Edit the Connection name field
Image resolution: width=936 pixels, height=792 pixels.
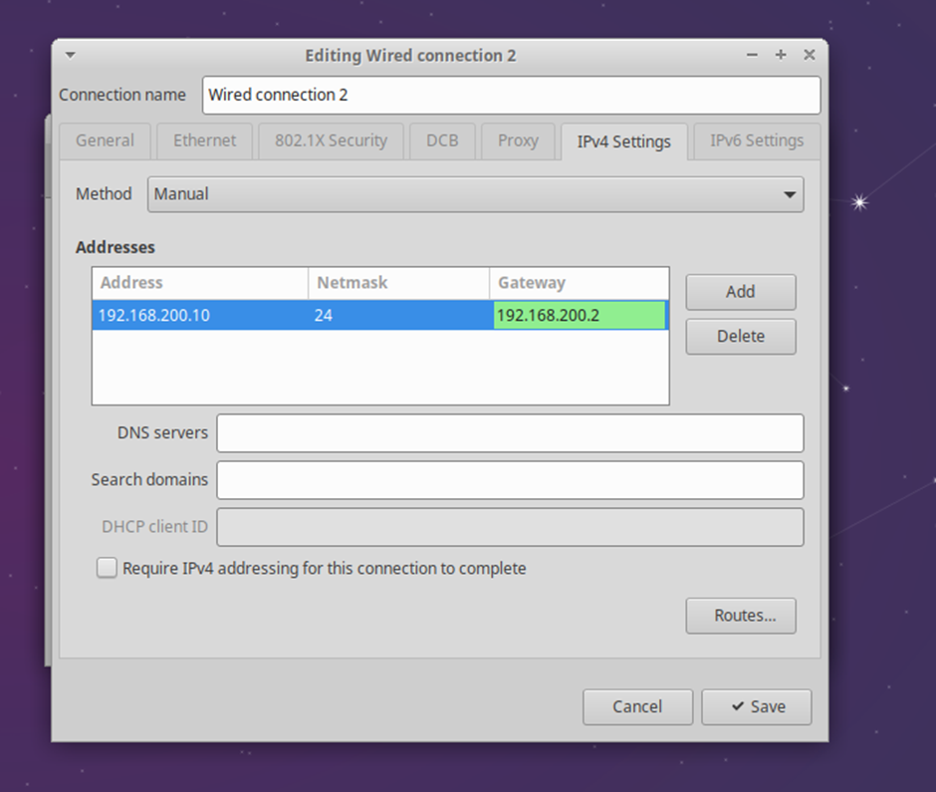(511, 95)
